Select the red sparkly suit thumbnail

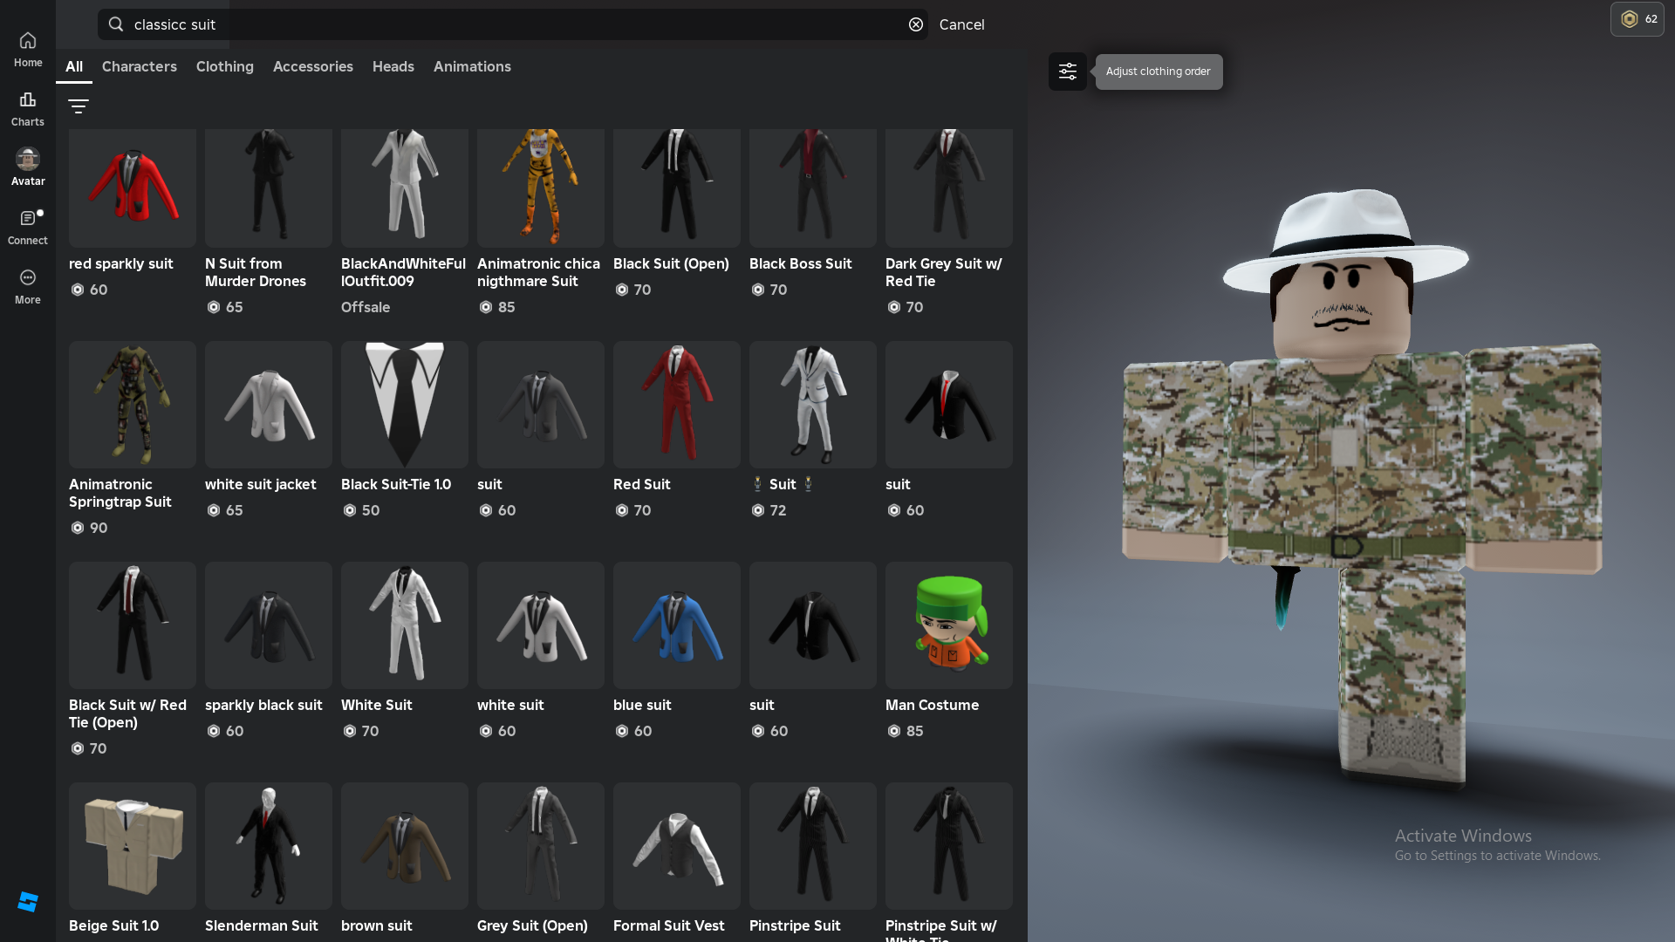coord(133,188)
